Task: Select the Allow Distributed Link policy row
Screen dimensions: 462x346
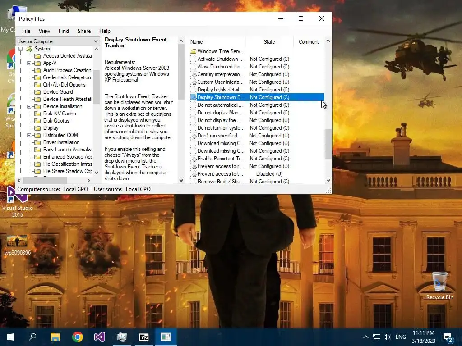Action: click(257, 67)
